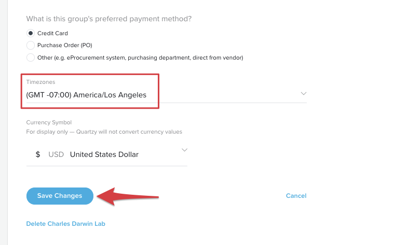The height and width of the screenshot is (245, 396).
Task: Choose the Purchase Order (PO) radio option
Action: pos(31,46)
